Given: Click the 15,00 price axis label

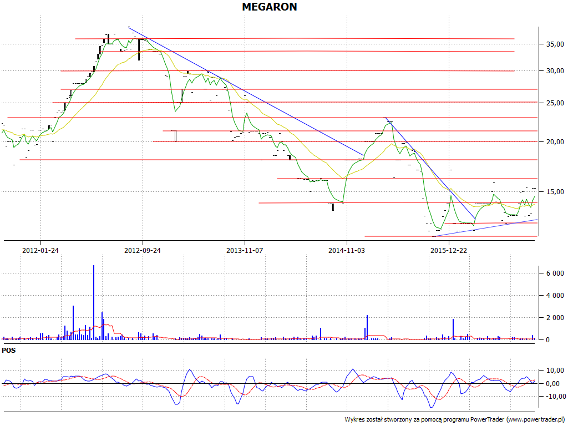Looking at the screenshot, I should 555,191.
